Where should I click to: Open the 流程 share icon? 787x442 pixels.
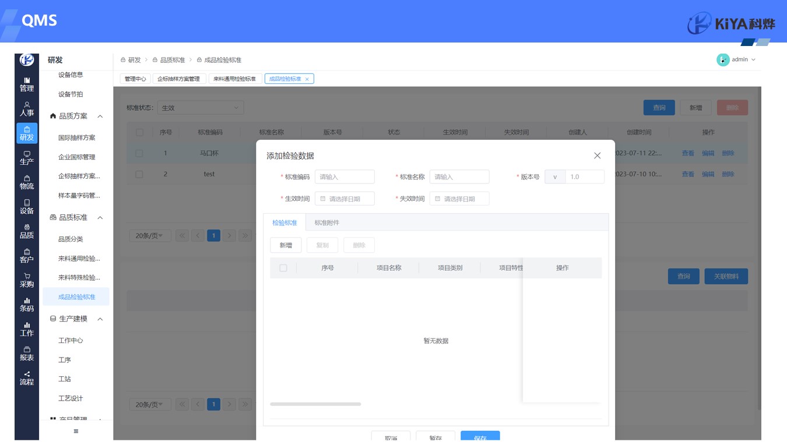pyautogui.click(x=27, y=378)
